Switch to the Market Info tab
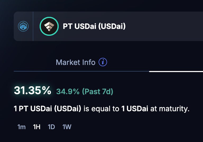The height and width of the screenshot is (142, 203). pos(76,62)
